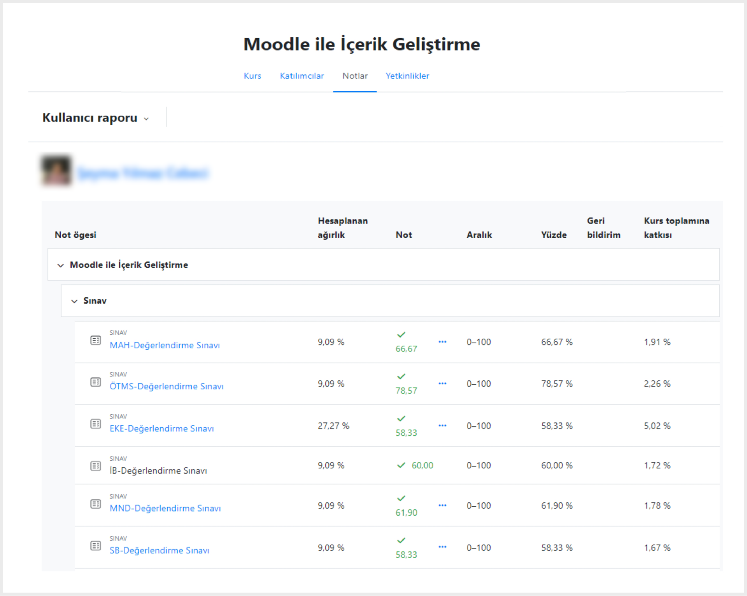Open the three-dots menu for grade 78,57
The image size is (747, 596).
pos(442,383)
